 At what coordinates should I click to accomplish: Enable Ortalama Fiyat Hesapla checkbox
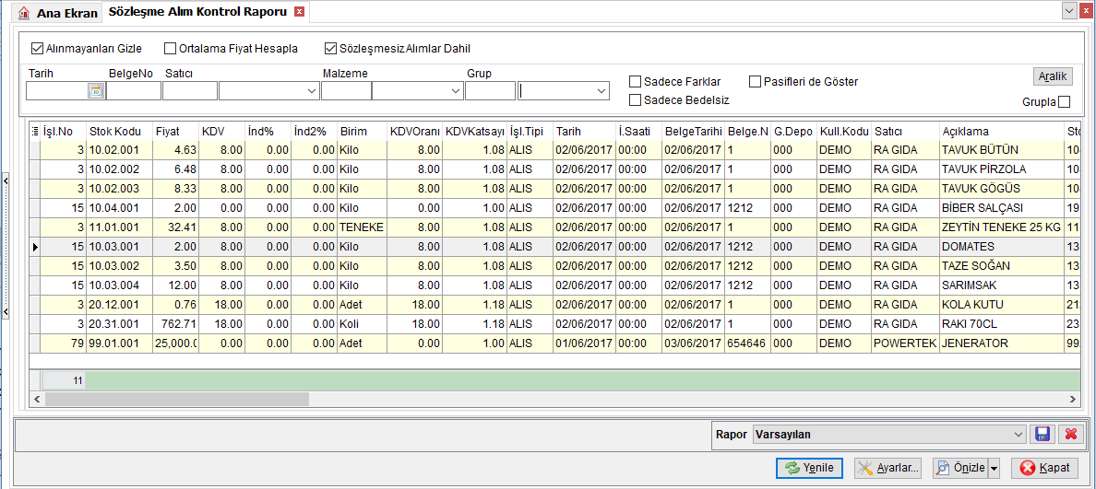pos(170,49)
